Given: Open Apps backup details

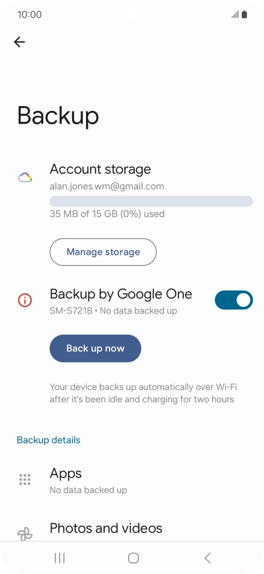Looking at the screenshot, I should (132, 479).
